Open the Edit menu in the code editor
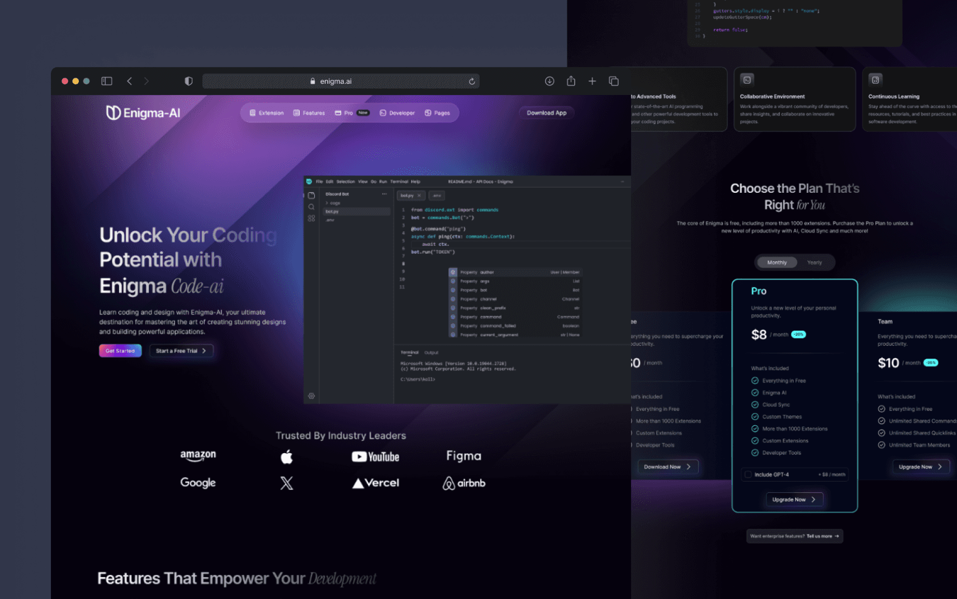 click(330, 182)
